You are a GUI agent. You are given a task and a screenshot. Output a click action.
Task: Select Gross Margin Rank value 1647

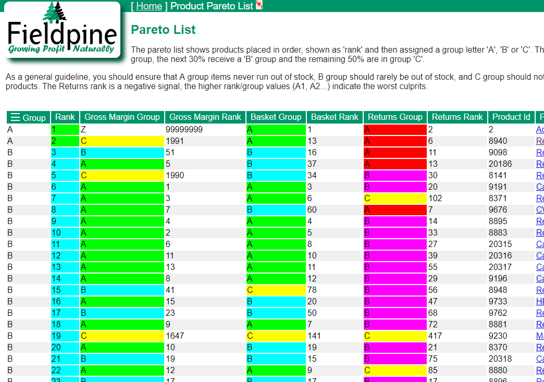[x=175, y=336]
